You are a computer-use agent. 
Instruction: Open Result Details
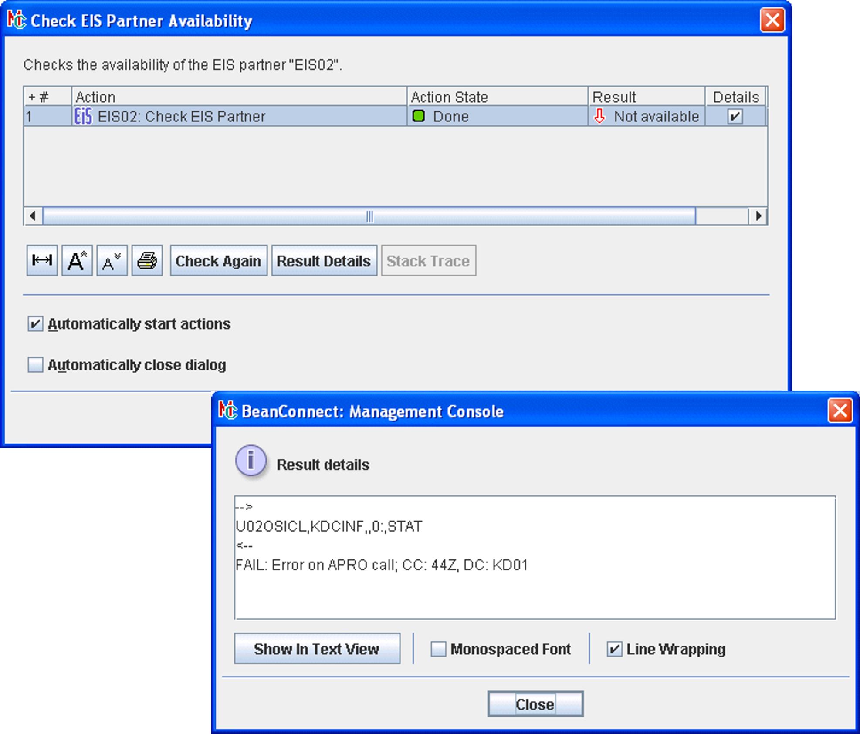(324, 260)
